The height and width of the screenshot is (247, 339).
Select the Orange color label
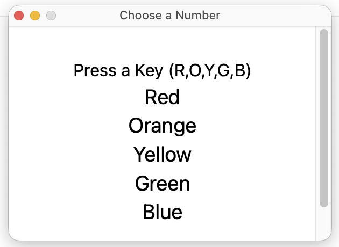tap(162, 126)
